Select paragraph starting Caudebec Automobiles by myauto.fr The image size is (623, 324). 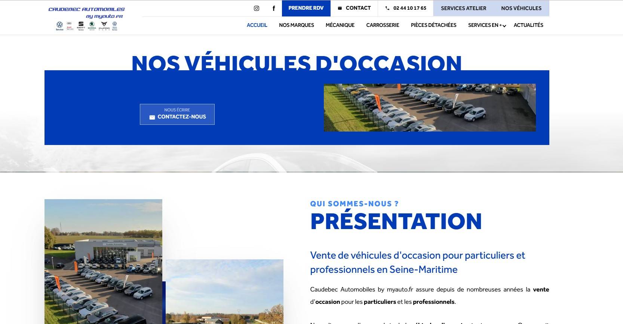[x=430, y=296]
